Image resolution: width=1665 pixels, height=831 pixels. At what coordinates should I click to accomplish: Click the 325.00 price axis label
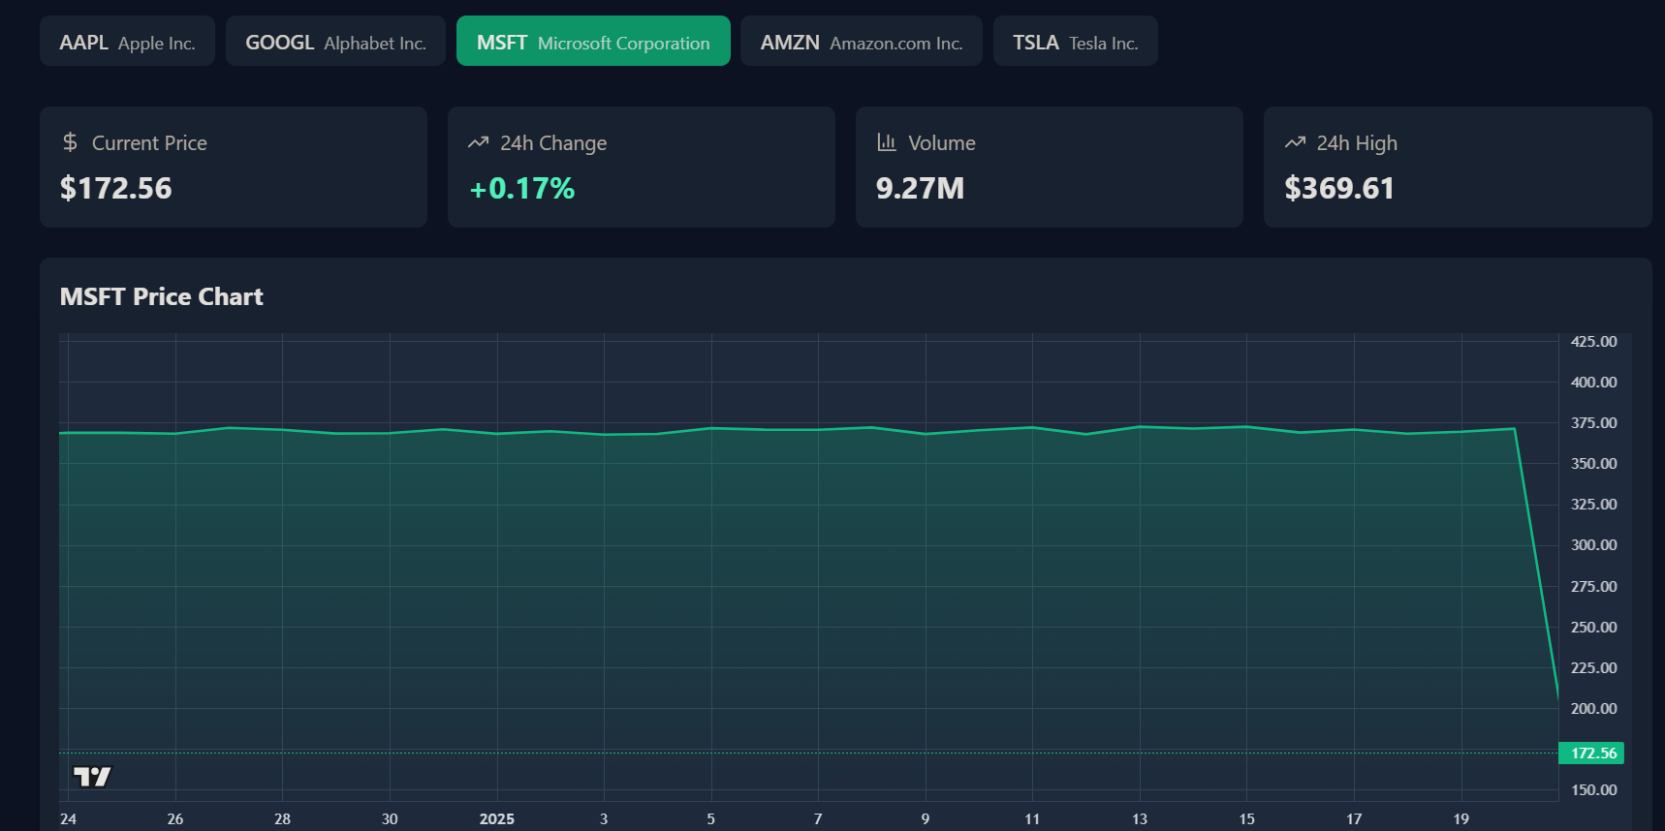pos(1593,504)
